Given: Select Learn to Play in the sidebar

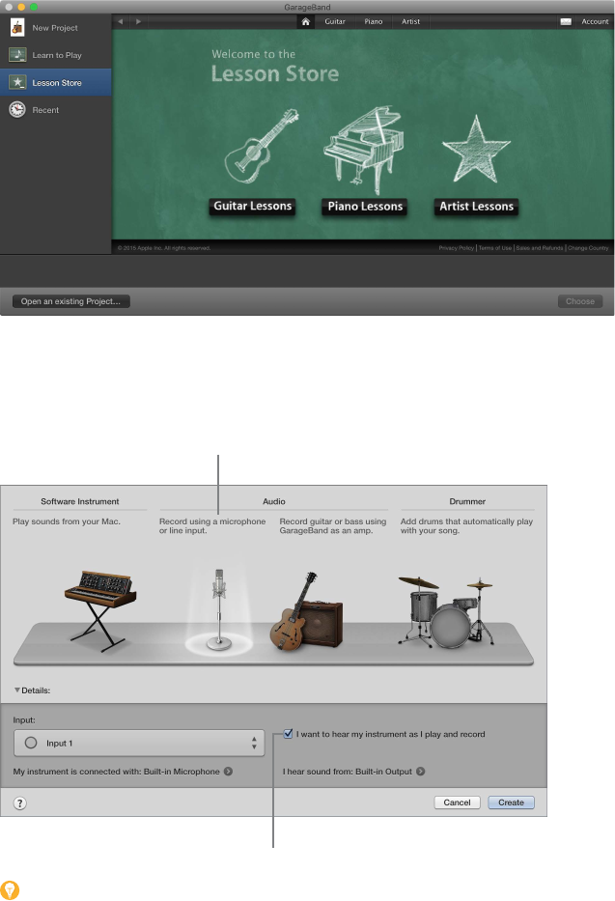Looking at the screenshot, I should pyautogui.click(x=56, y=55).
